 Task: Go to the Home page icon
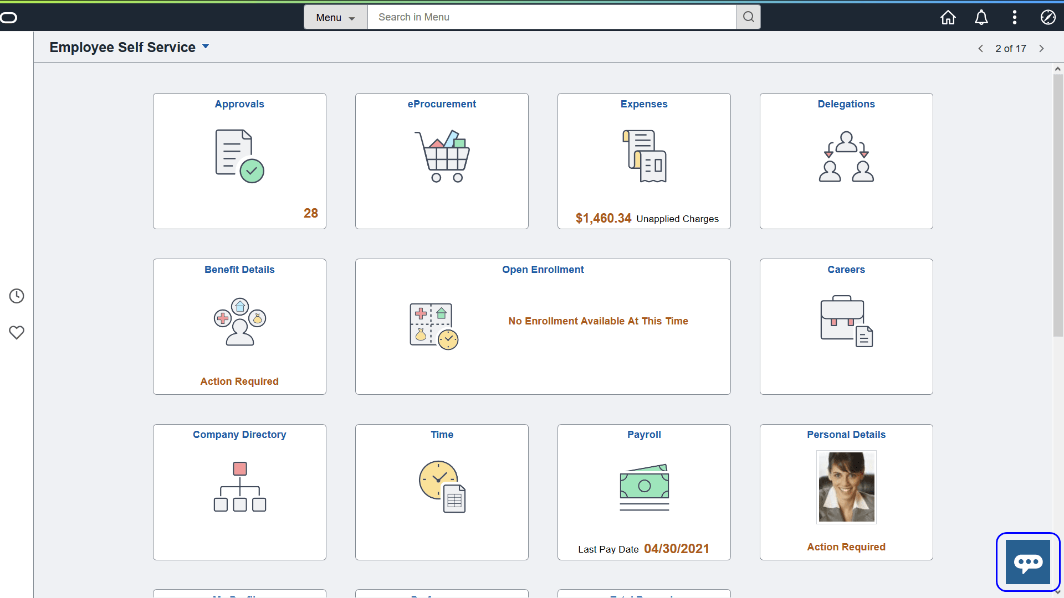pos(948,17)
